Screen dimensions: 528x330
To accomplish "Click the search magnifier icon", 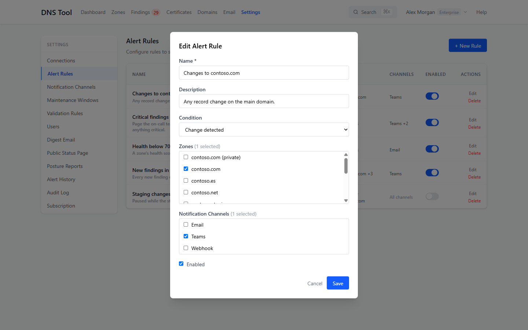I will [356, 12].
